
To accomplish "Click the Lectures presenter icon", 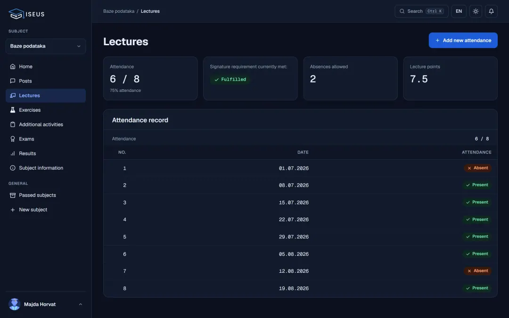I will 13,95.
